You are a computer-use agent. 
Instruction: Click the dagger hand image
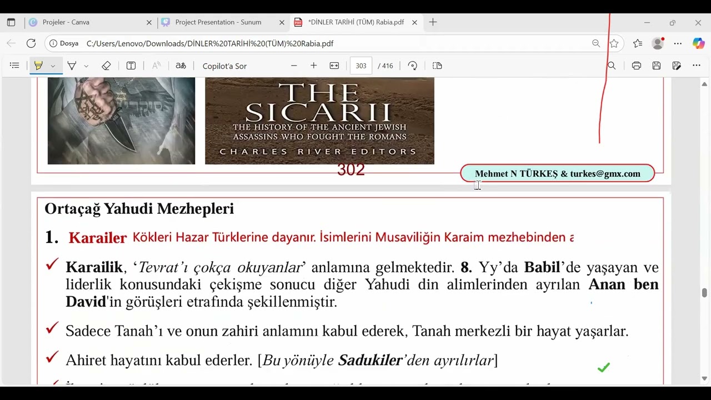click(121, 121)
